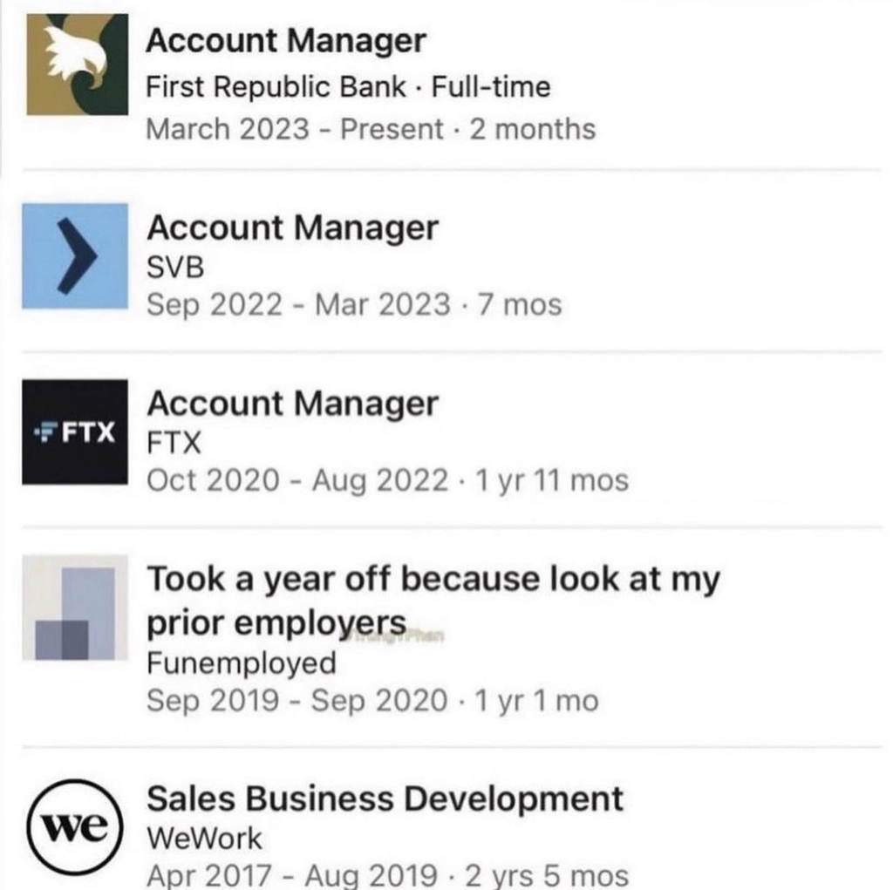Open the Account Manager role at SVB
This screenshot has width=893, height=890.
pos(293,228)
